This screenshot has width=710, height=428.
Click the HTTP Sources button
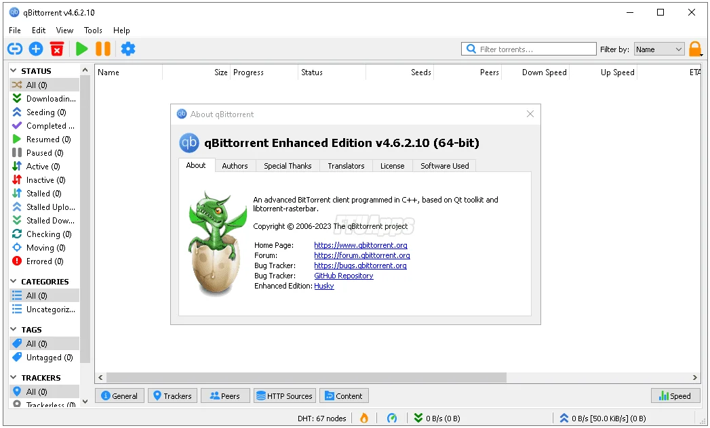point(285,396)
